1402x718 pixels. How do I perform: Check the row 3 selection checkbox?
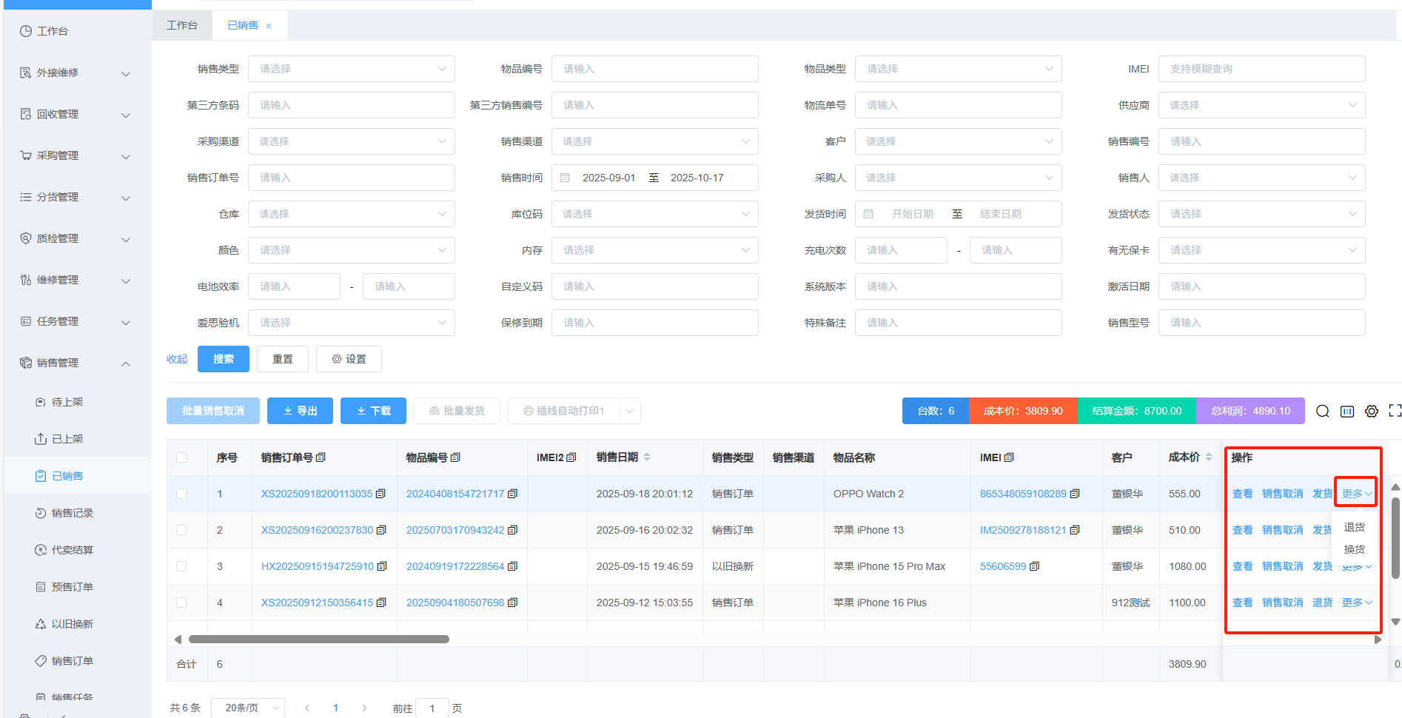click(181, 566)
